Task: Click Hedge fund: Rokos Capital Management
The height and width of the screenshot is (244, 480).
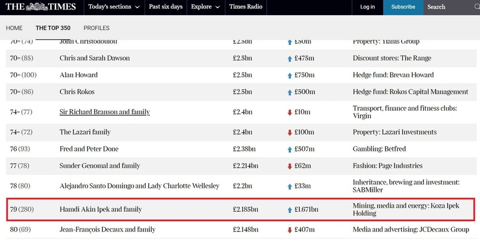Action: click(410, 92)
